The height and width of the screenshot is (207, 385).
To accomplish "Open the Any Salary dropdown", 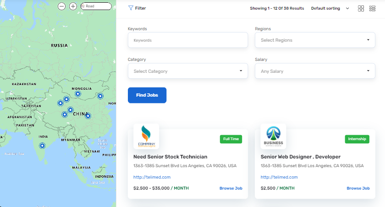I will (x=315, y=71).
